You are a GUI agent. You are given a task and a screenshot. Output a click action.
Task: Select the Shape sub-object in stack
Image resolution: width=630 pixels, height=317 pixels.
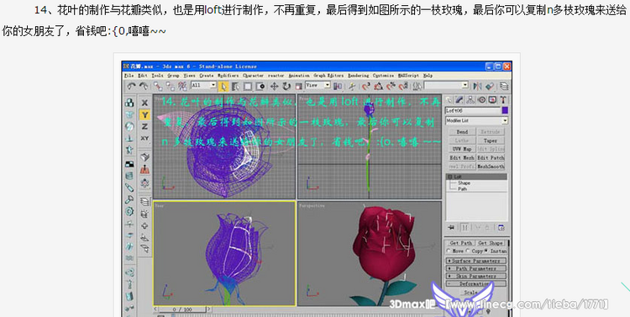click(464, 183)
